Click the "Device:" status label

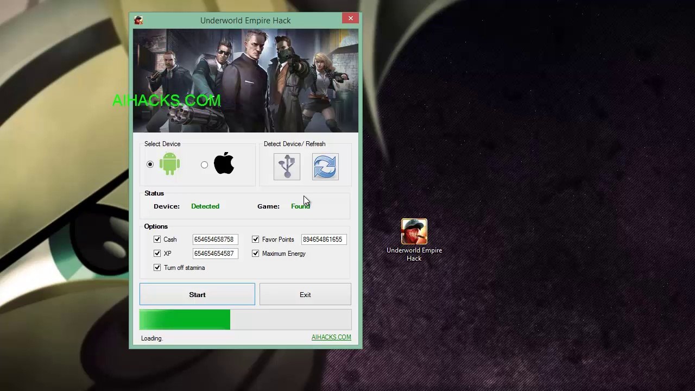[167, 206]
